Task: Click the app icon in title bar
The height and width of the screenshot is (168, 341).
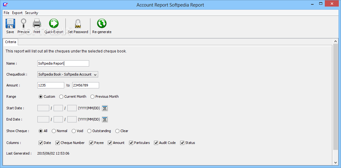Action: tap(5, 4)
